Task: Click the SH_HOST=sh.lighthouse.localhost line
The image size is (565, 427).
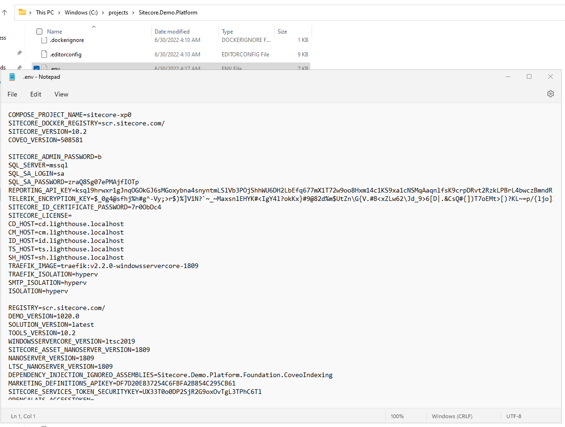Action: click(66, 257)
